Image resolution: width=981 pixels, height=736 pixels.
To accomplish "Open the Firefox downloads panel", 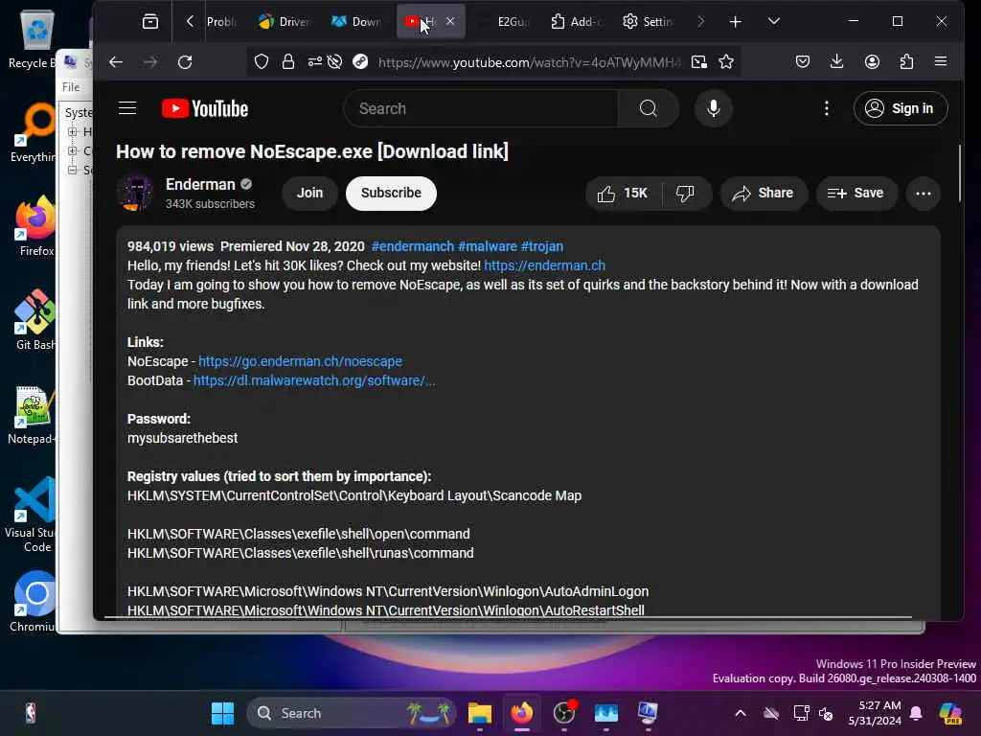I will coord(836,61).
